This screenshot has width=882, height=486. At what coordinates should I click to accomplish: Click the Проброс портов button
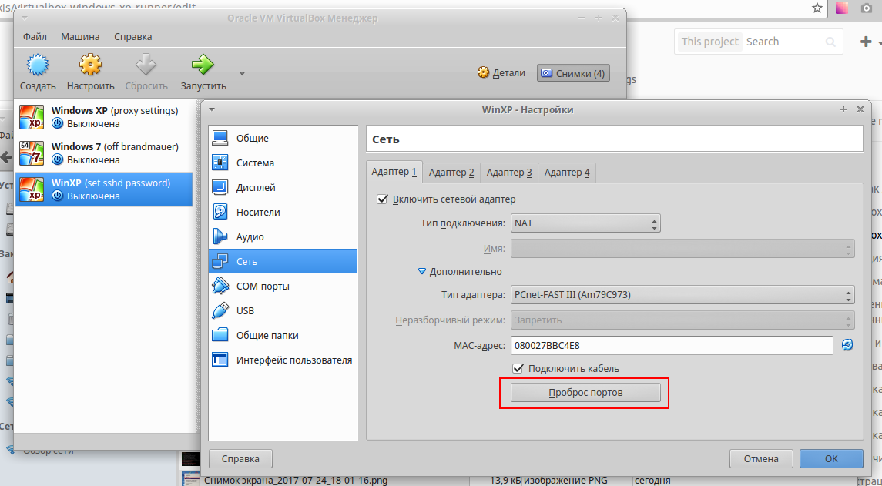(585, 393)
